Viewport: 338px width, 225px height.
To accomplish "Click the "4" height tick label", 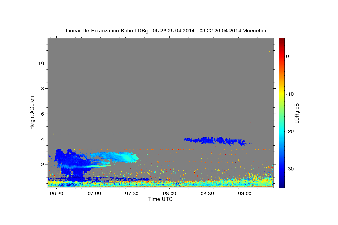I will click(43, 139).
